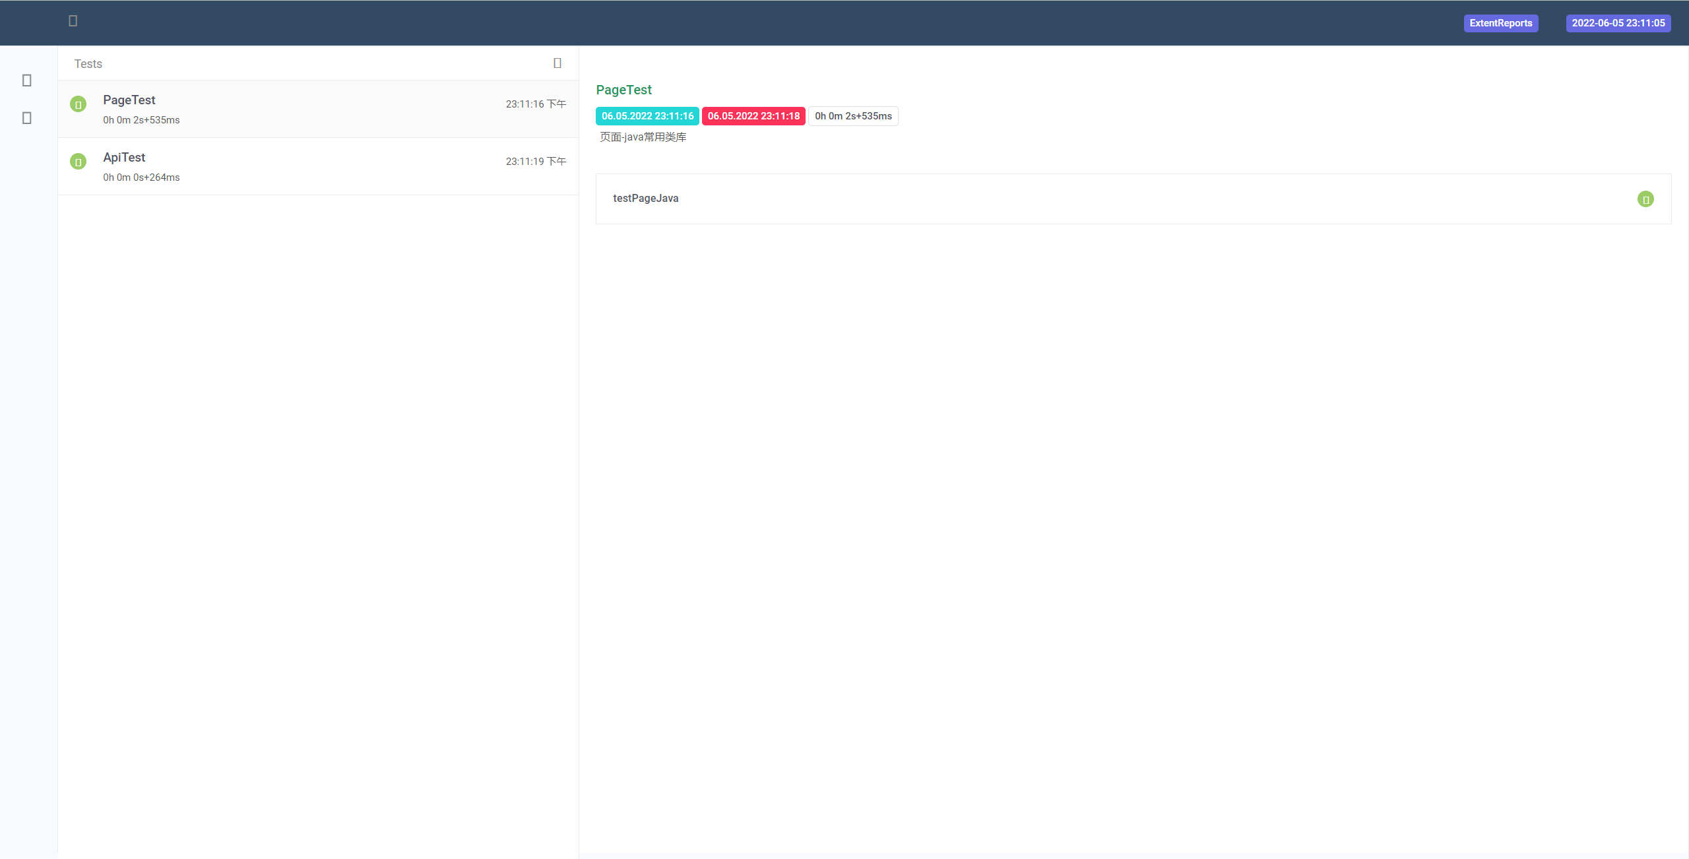Click the top navbar menu icon
The width and height of the screenshot is (1689, 859).
click(73, 21)
